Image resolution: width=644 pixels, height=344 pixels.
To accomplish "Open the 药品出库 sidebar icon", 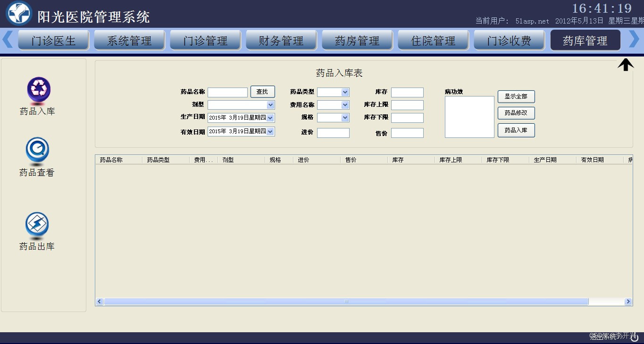I will click(37, 225).
